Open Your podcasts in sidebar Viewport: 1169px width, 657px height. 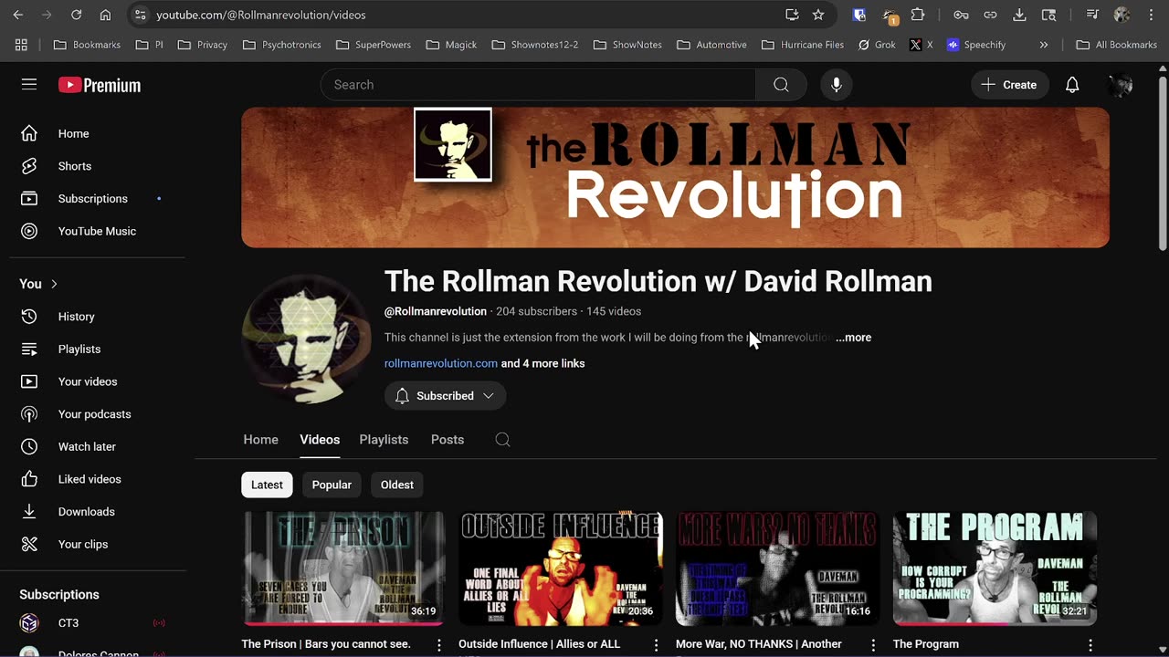[95, 414]
